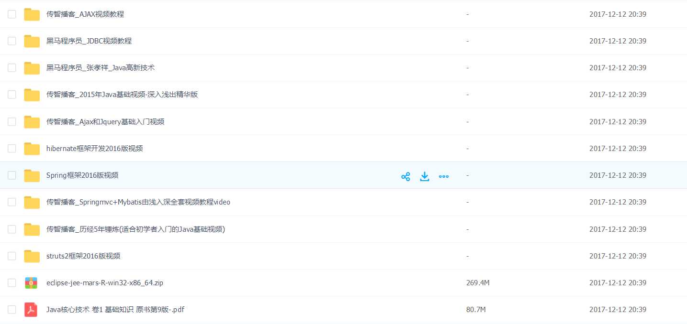
Task: Click folder icon of Springmvc+Mybatis row
Action: [32, 203]
